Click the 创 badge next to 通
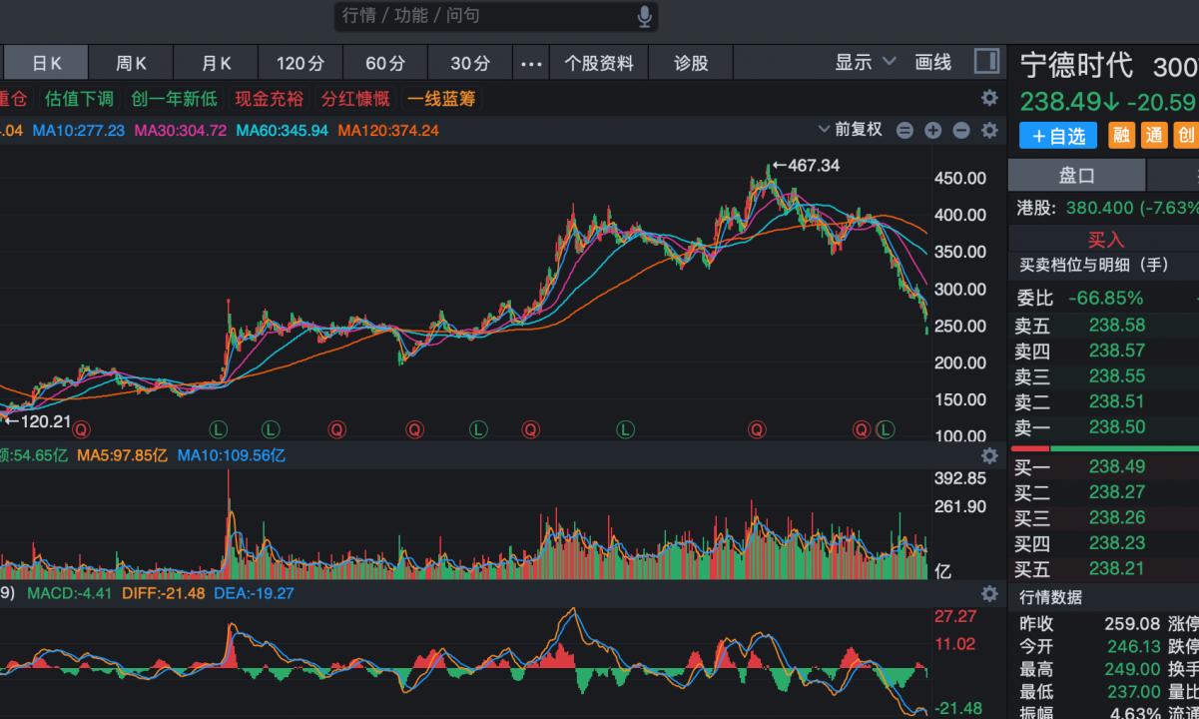This screenshot has height=719, width=1199. coord(1186,135)
